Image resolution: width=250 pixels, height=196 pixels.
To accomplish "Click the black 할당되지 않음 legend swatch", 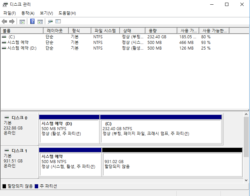I will (x=4, y=186).
